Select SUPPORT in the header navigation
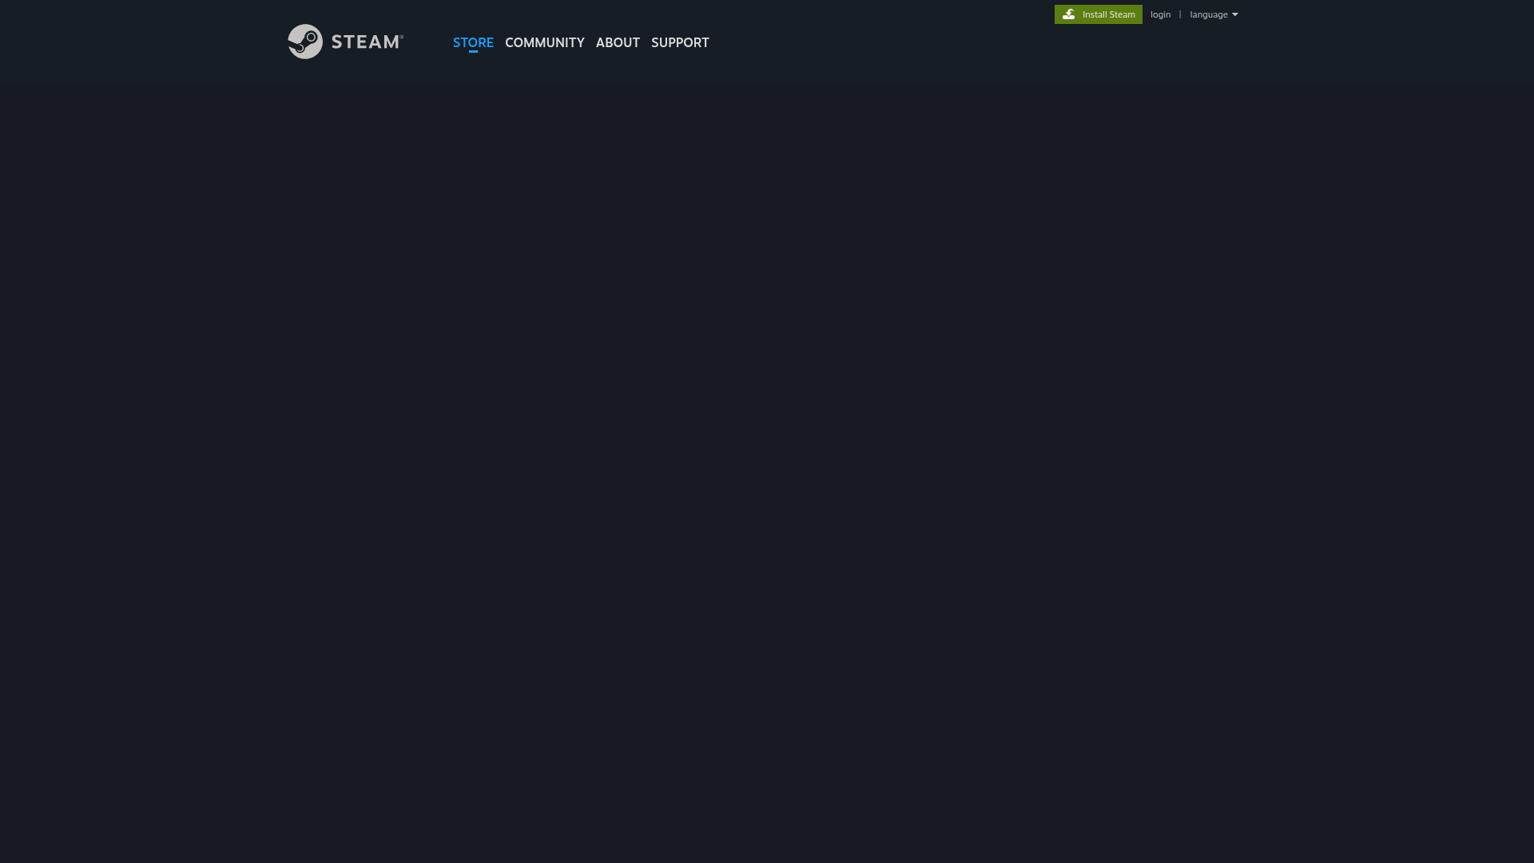This screenshot has width=1534, height=863. click(680, 42)
